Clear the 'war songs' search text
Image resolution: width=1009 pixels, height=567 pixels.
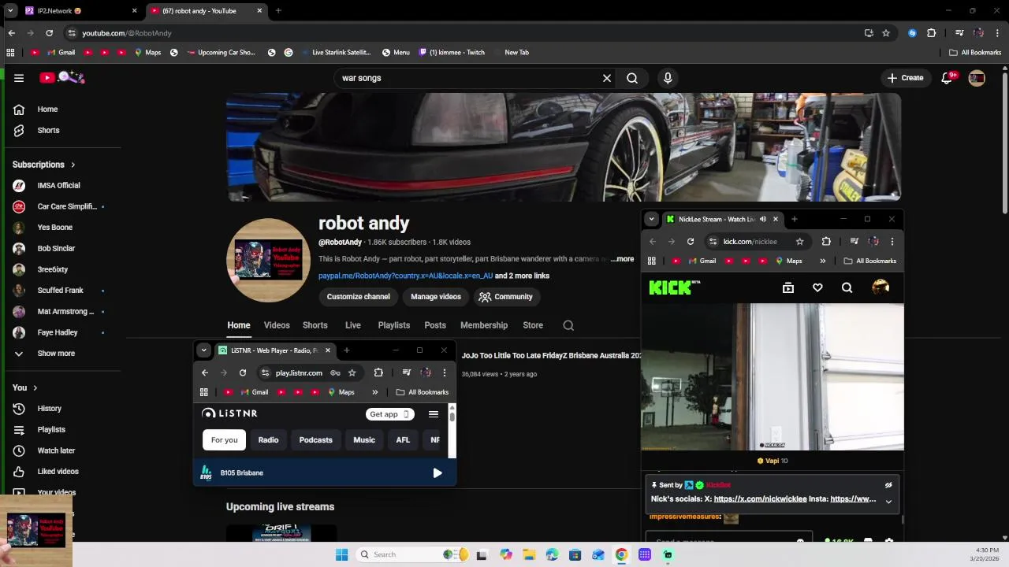[607, 78]
